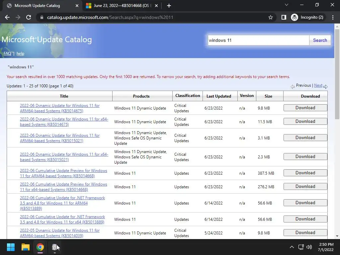
Task: Click the next page arrow icon
Action: point(325,87)
